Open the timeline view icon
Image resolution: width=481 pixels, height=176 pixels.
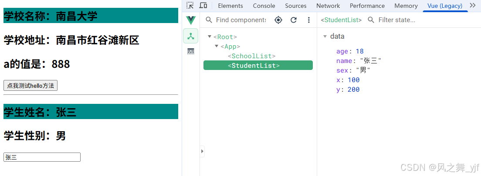(191, 51)
